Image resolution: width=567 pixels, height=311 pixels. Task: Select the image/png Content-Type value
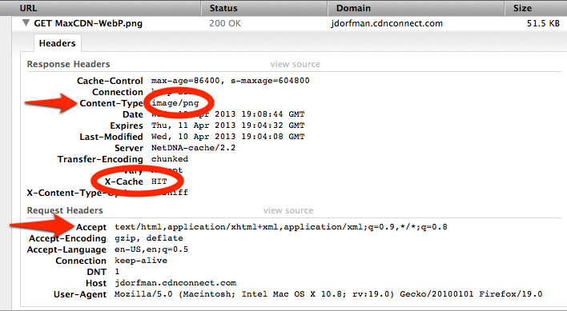[175, 103]
